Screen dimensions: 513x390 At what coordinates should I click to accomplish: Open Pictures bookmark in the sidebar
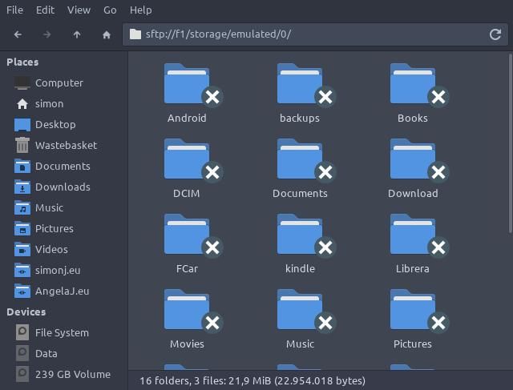64,229
